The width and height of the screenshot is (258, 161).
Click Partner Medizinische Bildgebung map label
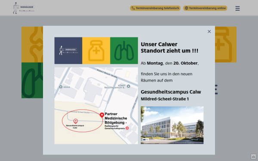point(116,118)
